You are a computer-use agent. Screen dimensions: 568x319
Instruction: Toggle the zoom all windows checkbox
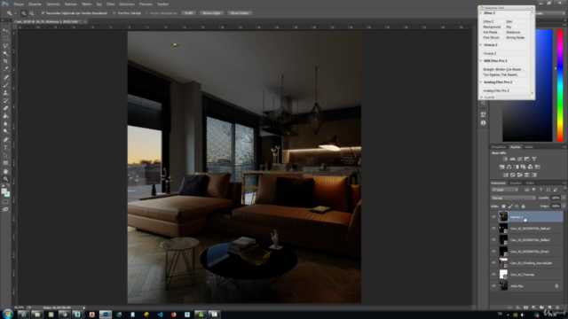[114, 13]
